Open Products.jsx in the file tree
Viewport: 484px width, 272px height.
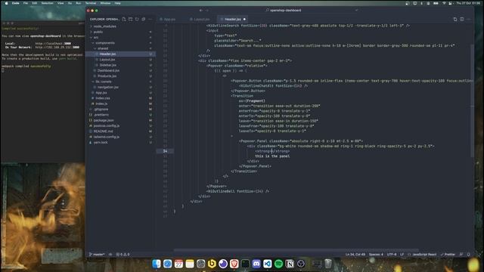point(120,76)
